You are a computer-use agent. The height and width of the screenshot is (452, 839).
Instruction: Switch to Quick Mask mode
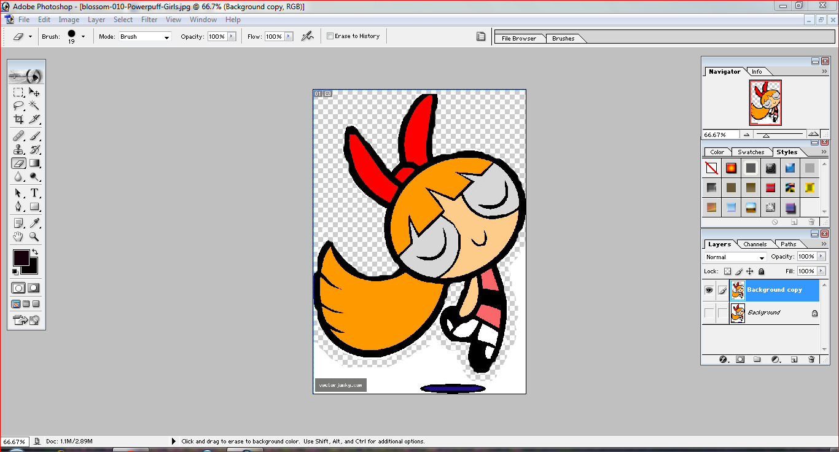[x=34, y=287]
